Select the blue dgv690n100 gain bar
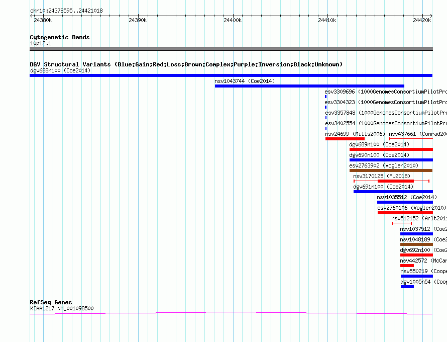447x342 pixels. coord(391,160)
